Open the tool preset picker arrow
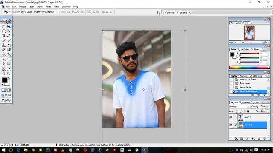Viewport: 273px width, 153px height. click(10, 12)
